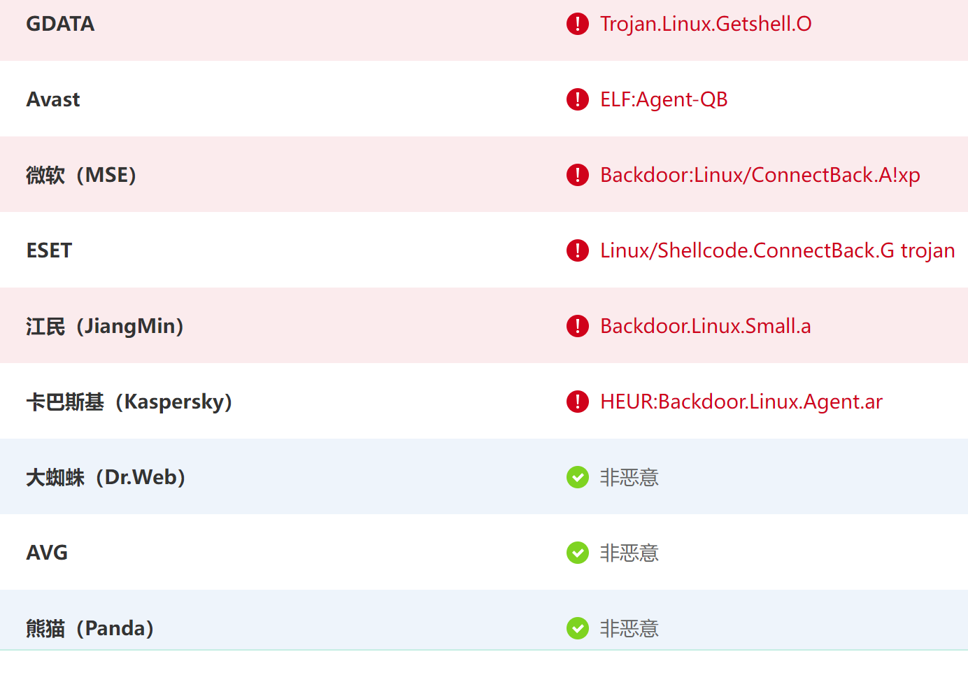The width and height of the screenshot is (968, 673).
Task: Select the 大蜘蛛 (Dr.Web) engine name
Action: point(106,477)
